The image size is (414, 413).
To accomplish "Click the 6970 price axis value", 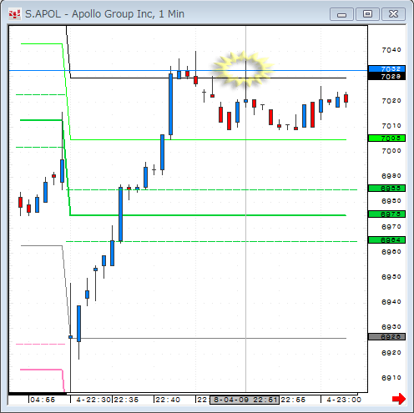I will pos(391,227).
